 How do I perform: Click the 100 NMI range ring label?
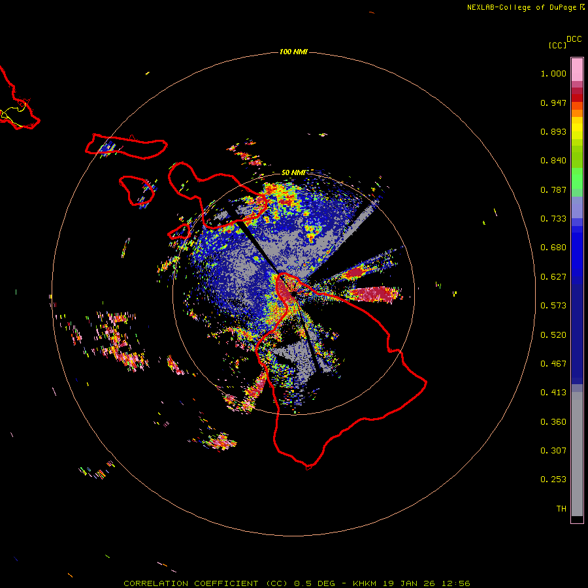293,52
